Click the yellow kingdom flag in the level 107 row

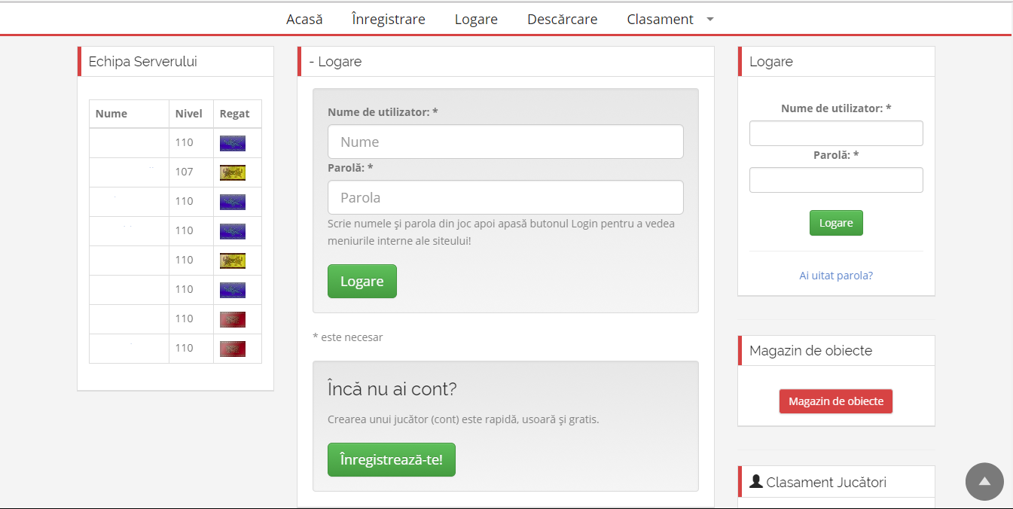(233, 172)
